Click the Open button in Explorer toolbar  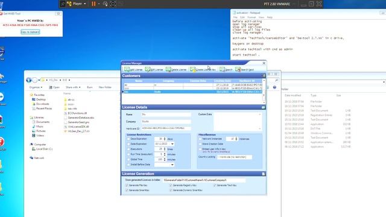(x=54, y=87)
